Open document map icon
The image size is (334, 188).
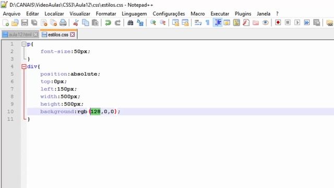[x=236, y=22]
